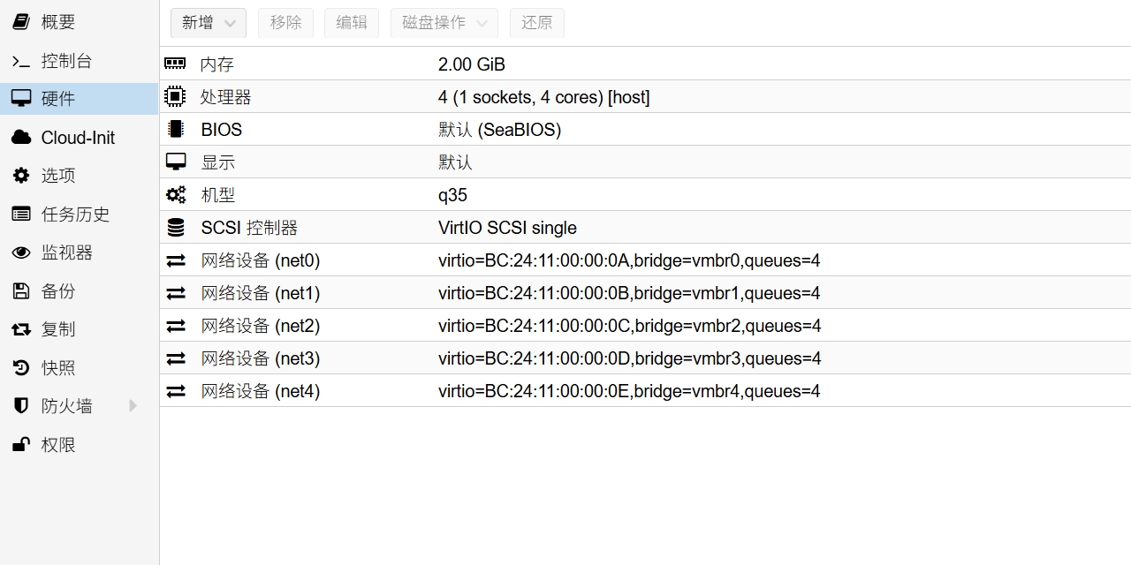Select the SCSI 控制器 row
Screen dimensions: 1131x565
[x=645, y=228]
